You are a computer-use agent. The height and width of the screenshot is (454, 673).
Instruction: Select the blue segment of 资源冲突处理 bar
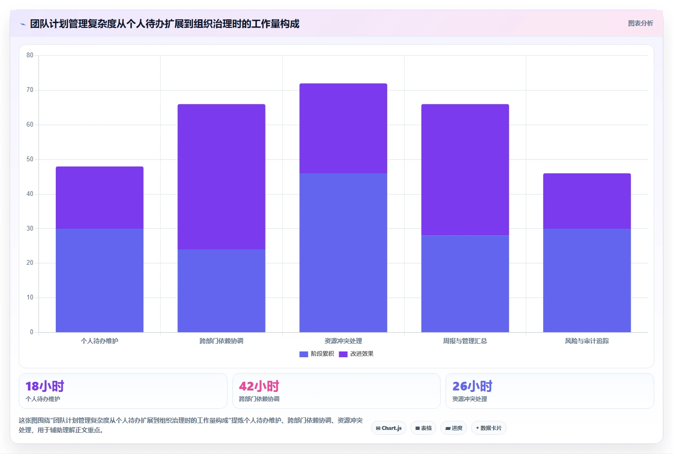pyautogui.click(x=343, y=253)
